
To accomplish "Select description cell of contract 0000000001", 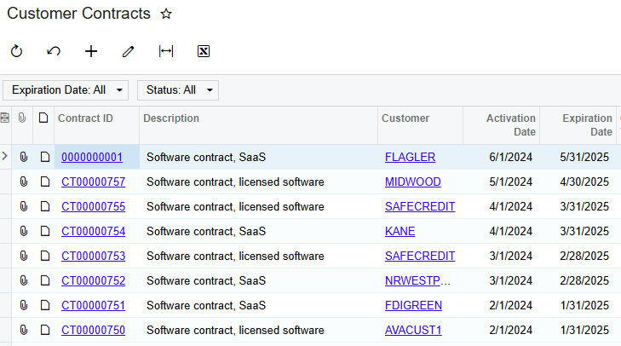I will 259,157.
